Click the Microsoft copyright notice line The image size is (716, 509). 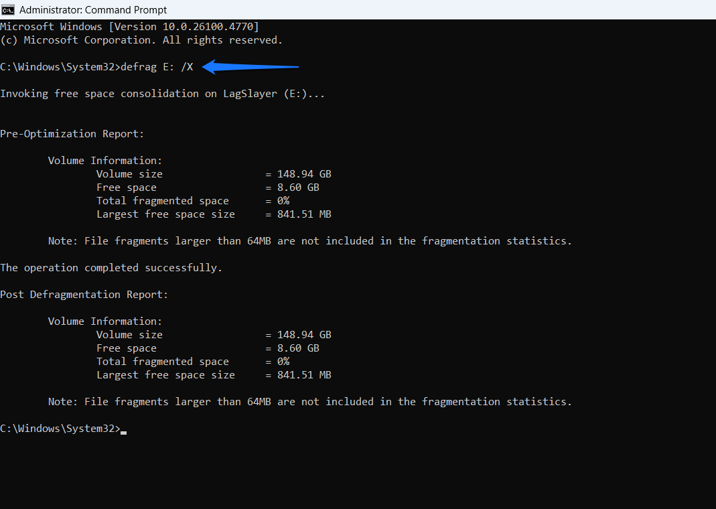click(139, 40)
